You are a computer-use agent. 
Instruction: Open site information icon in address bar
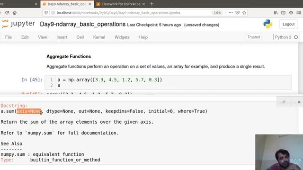[53, 13]
